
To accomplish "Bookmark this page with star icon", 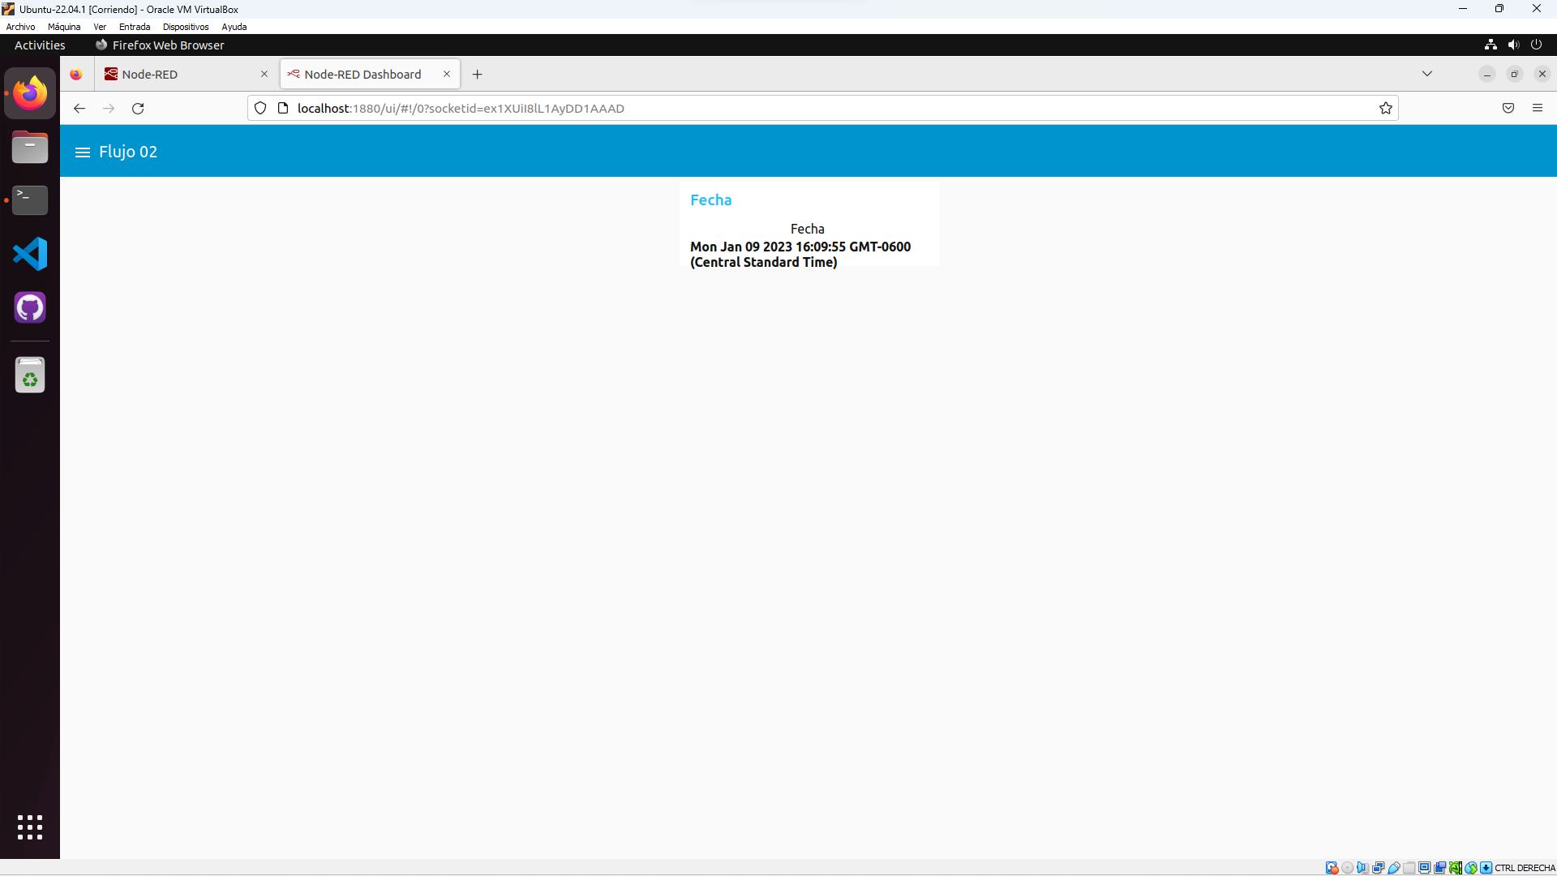I will tap(1386, 109).
